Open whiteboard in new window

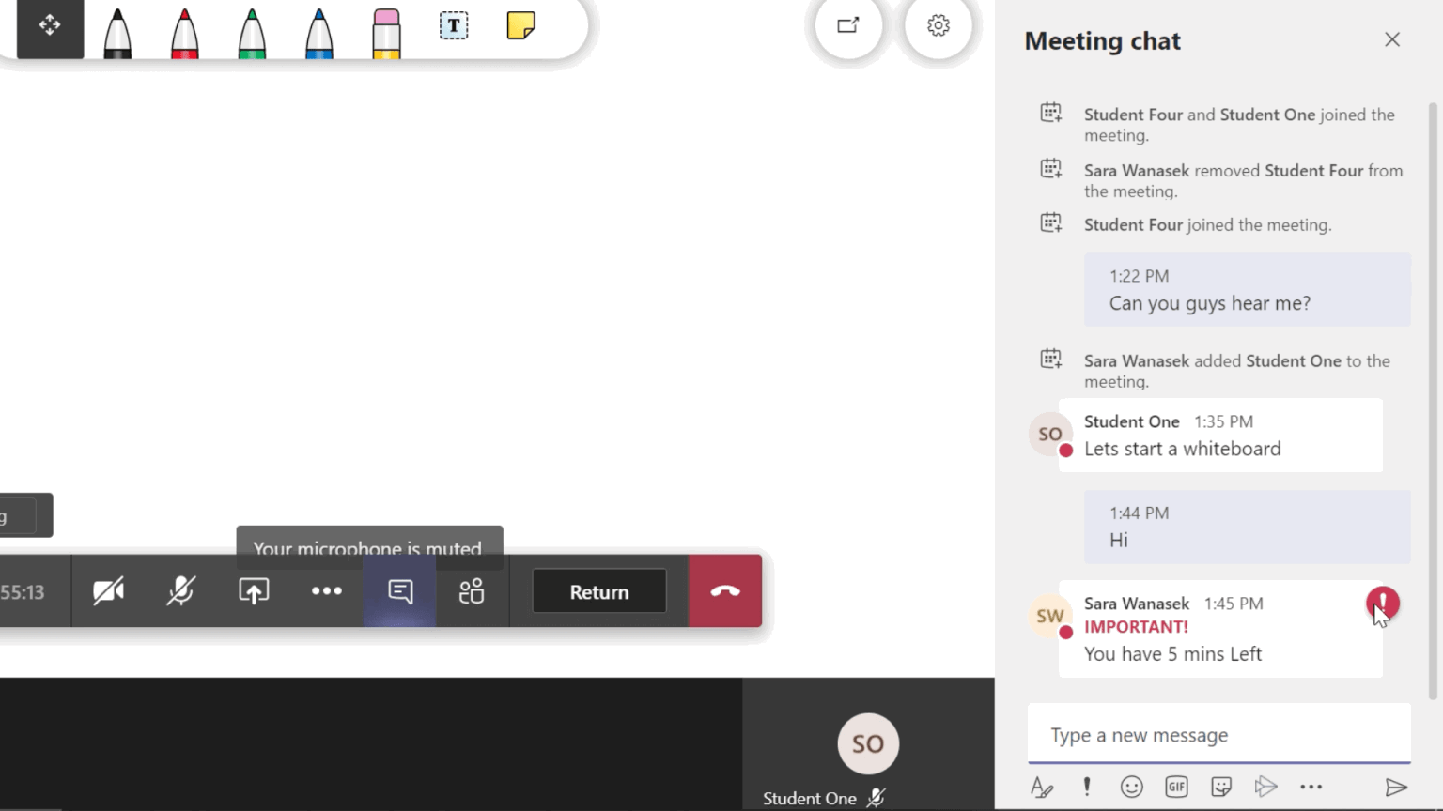(846, 27)
